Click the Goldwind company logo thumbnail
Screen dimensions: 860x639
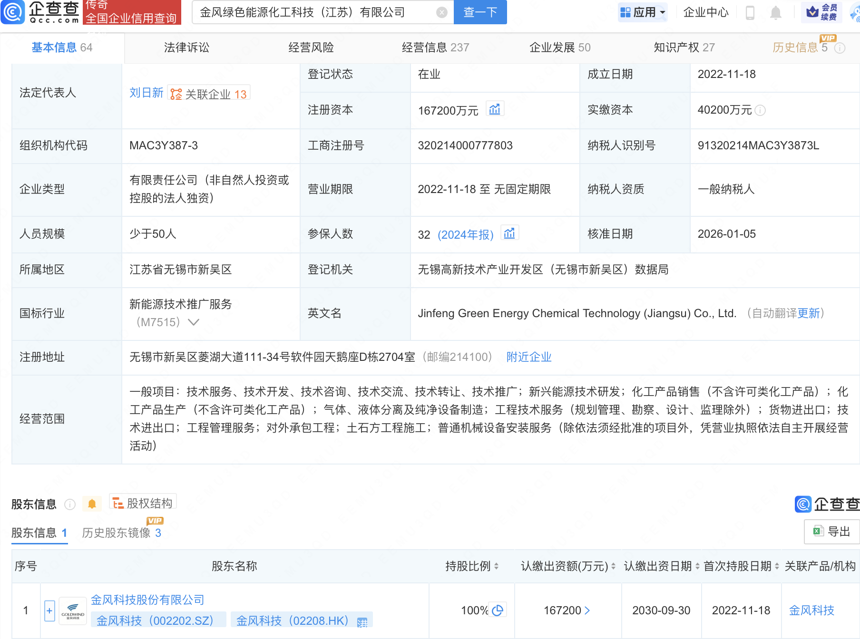(x=73, y=610)
